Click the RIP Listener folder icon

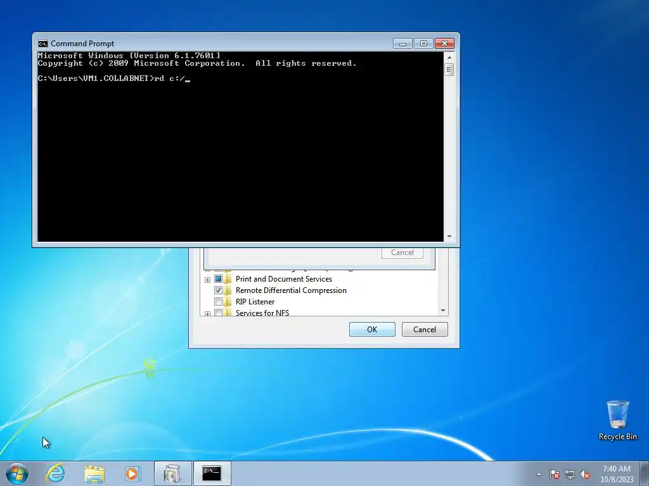click(x=228, y=302)
